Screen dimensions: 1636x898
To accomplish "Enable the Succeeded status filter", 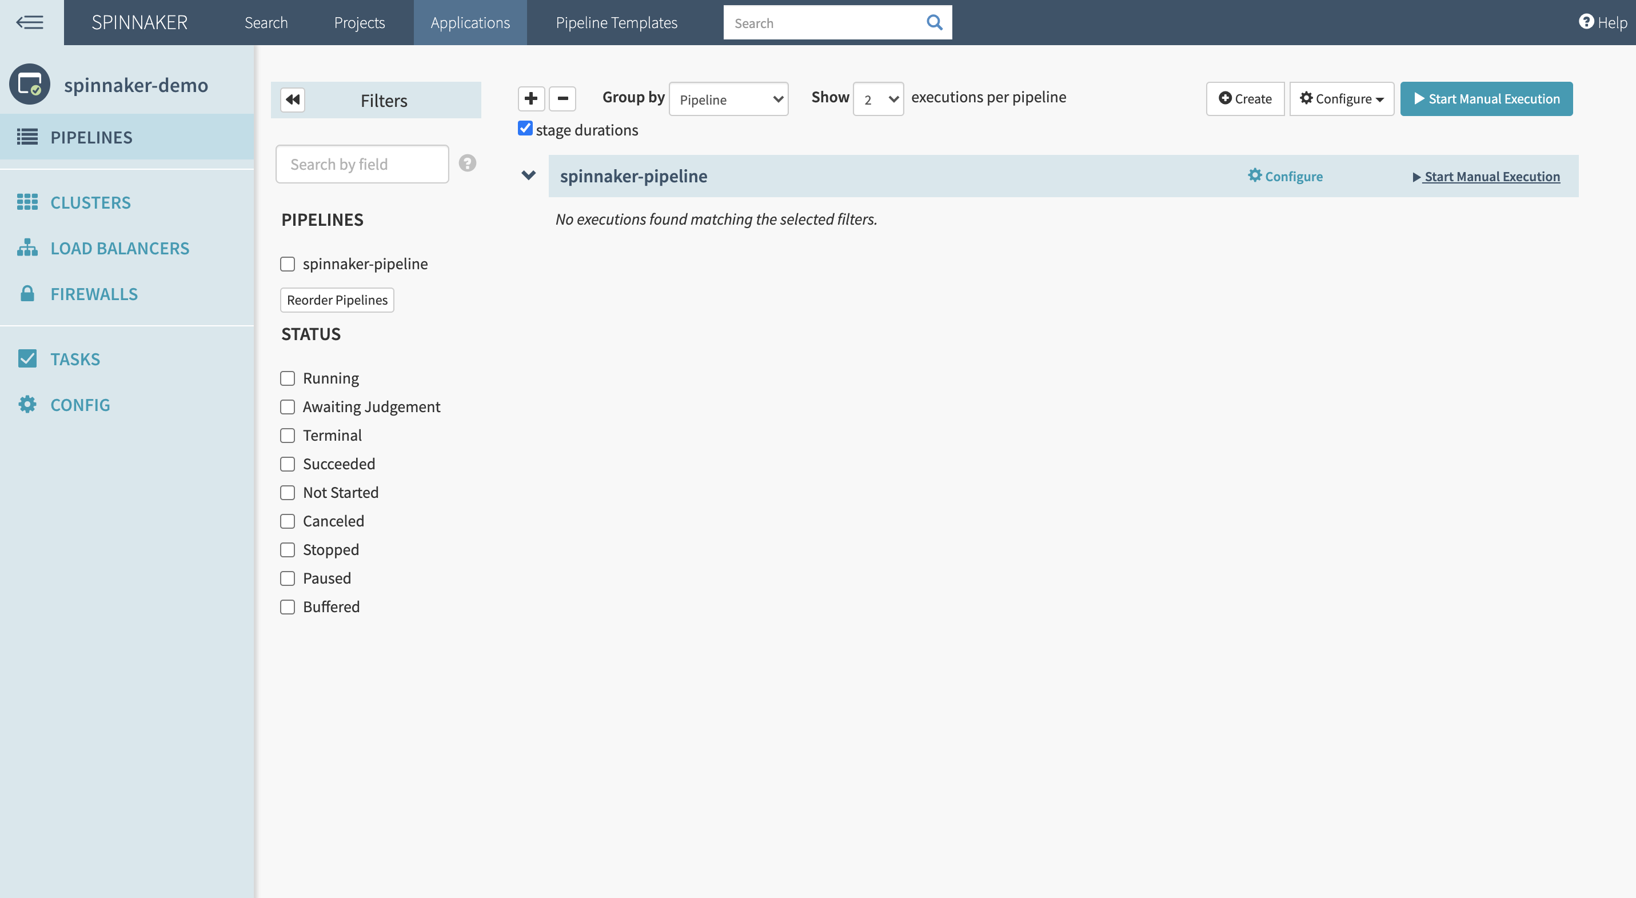I will pos(288,464).
